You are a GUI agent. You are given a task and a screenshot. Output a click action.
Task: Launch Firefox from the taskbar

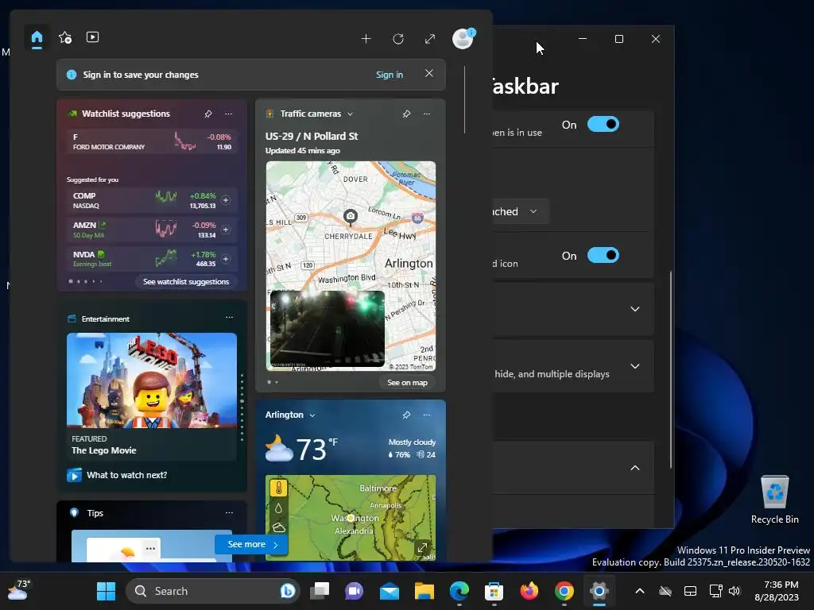(529, 591)
